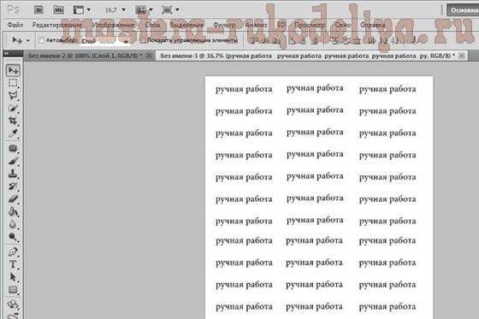Screen dimensions: 479x319
Task: Select the Clone Stamp tool
Action: point(13,174)
